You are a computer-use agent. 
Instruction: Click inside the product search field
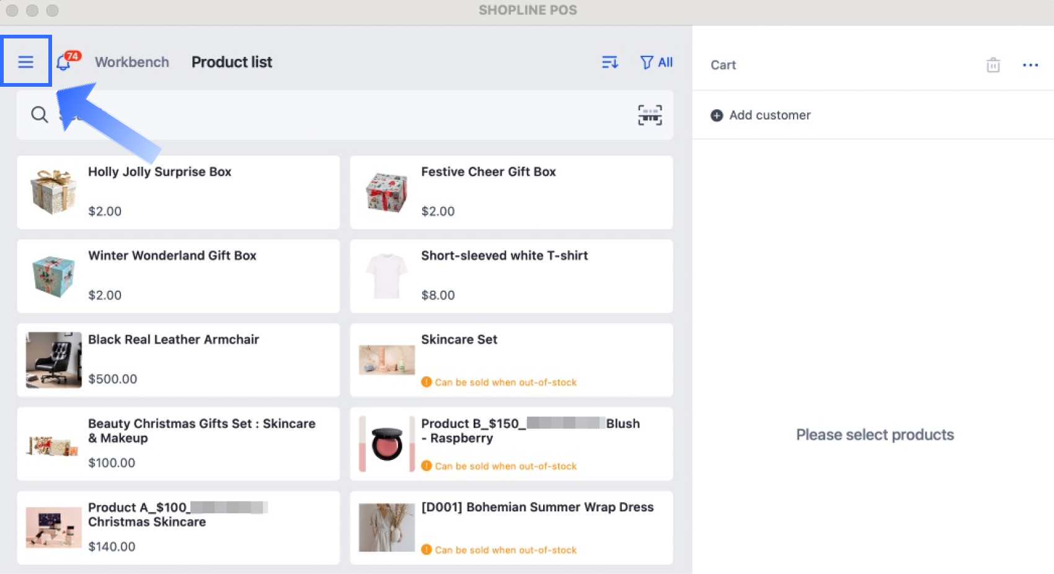tap(341, 115)
